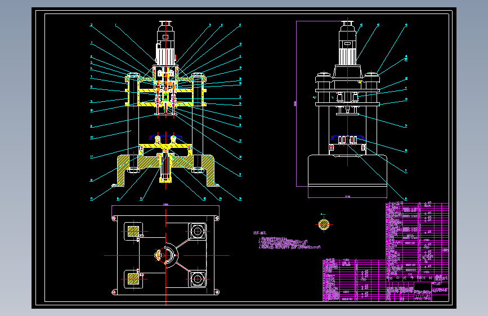The width and height of the screenshot is (488, 316).
Task: Click the large base block of the side view
Action: coord(347,171)
